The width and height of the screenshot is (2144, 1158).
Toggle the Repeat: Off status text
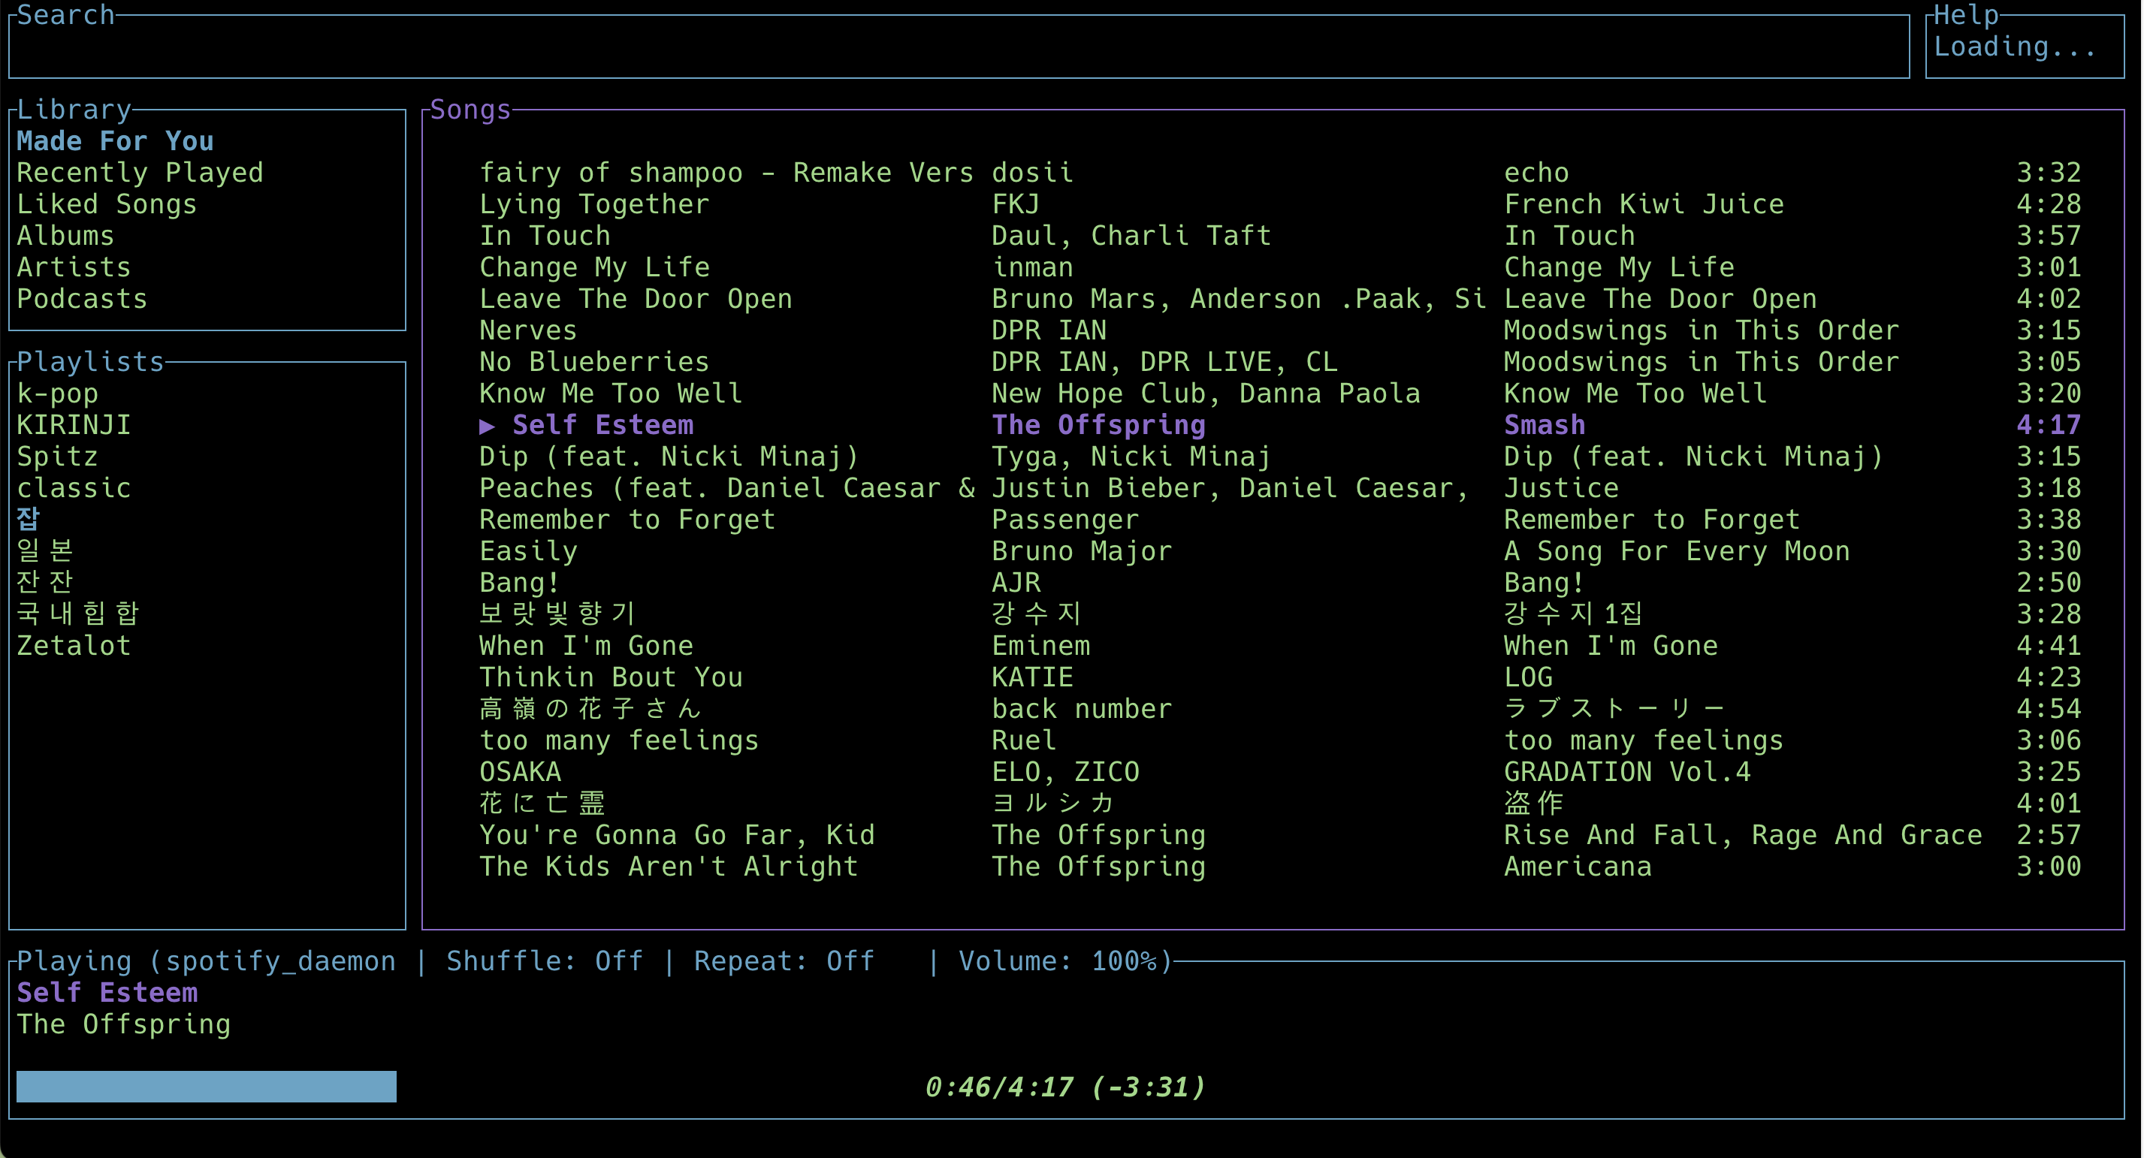tap(784, 962)
